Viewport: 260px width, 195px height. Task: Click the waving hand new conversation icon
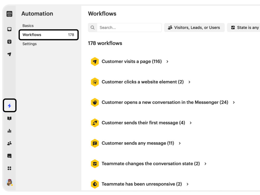[95, 102]
